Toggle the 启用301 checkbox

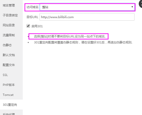28,26
